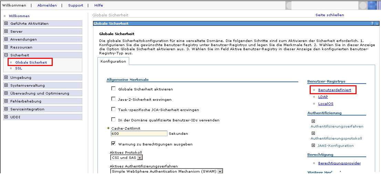Click the Authentifizierungsprotokoll label

coord(336,138)
